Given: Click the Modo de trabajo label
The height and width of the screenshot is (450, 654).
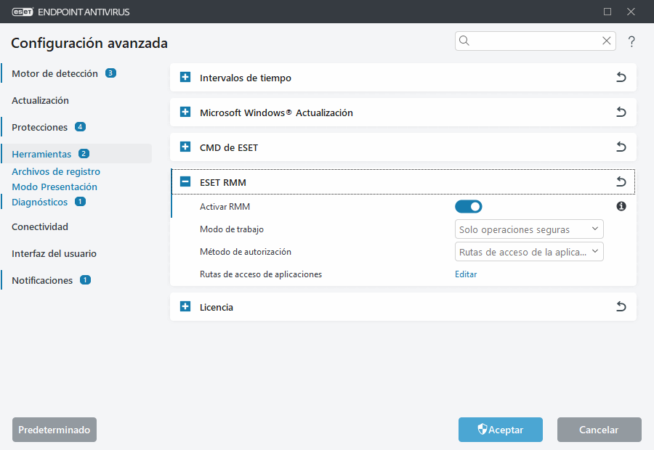Looking at the screenshot, I should click(232, 229).
